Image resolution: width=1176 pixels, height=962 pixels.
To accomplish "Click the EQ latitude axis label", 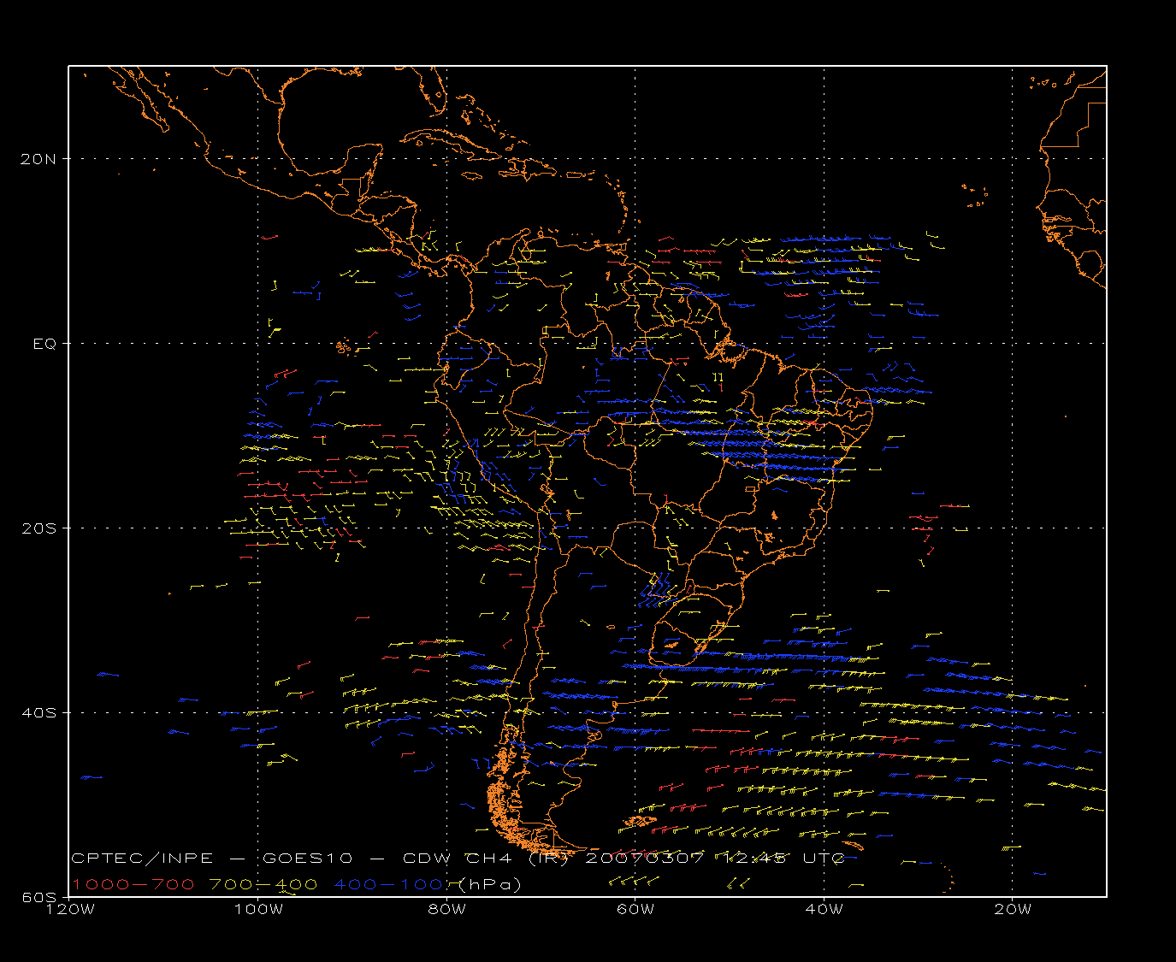I will (45, 344).
